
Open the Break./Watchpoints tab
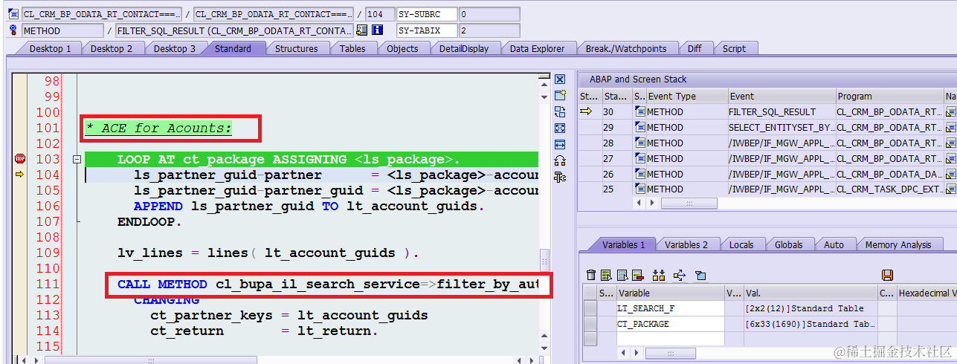(626, 48)
